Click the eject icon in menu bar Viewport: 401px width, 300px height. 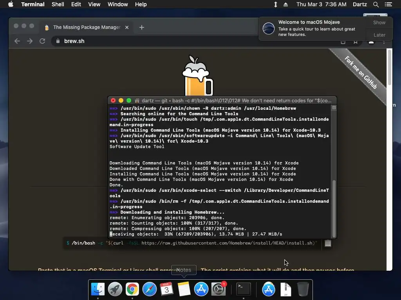285,4
